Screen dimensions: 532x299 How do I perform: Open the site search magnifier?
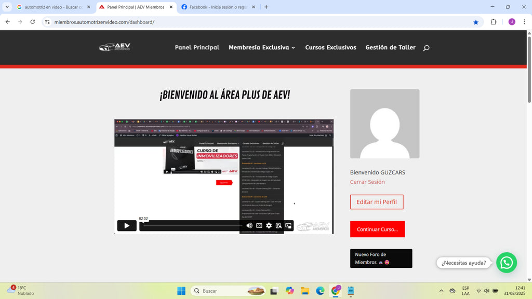[426, 48]
